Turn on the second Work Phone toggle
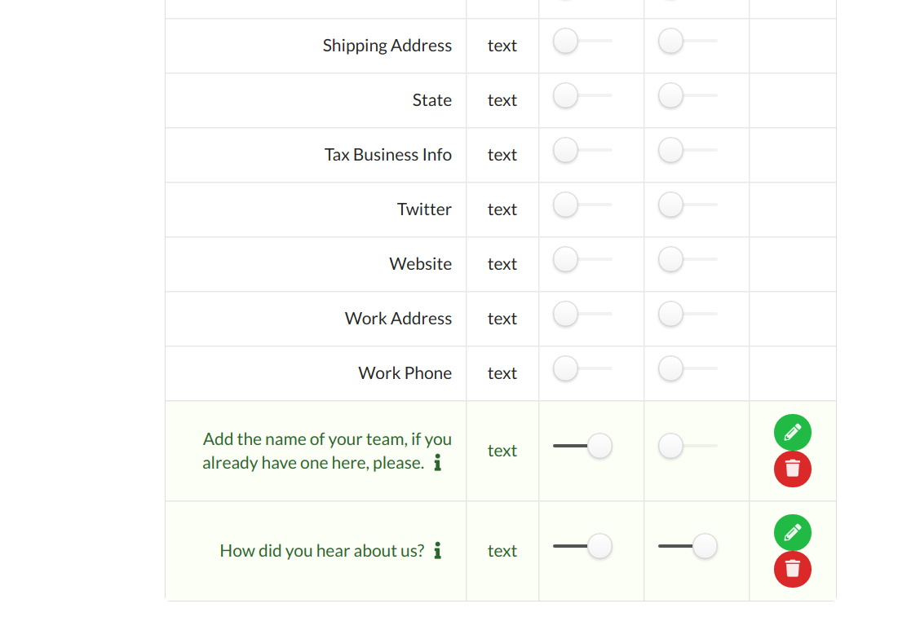 click(688, 368)
